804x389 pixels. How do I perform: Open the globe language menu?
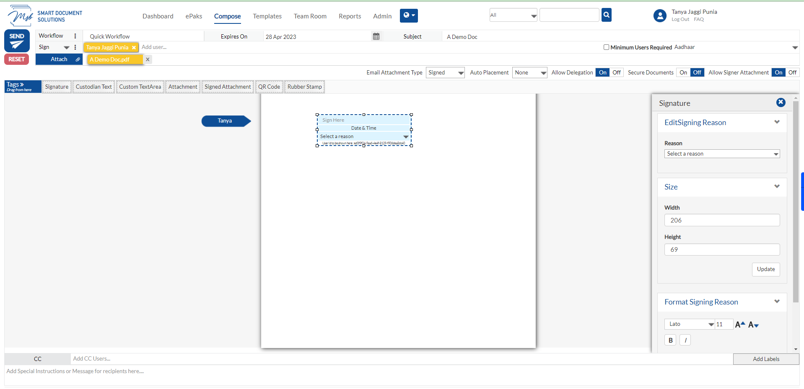click(x=409, y=15)
